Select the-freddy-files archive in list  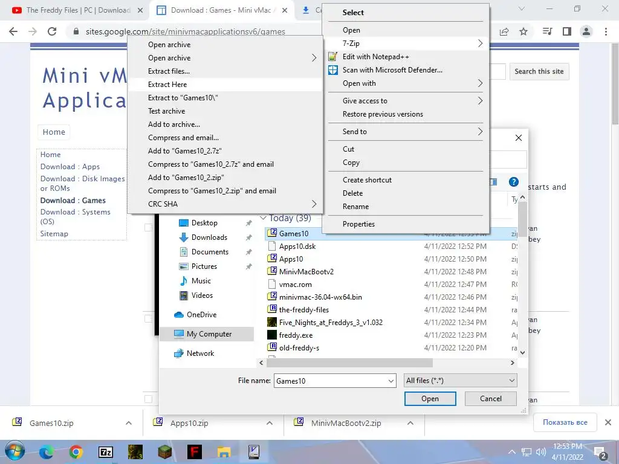pos(303,310)
